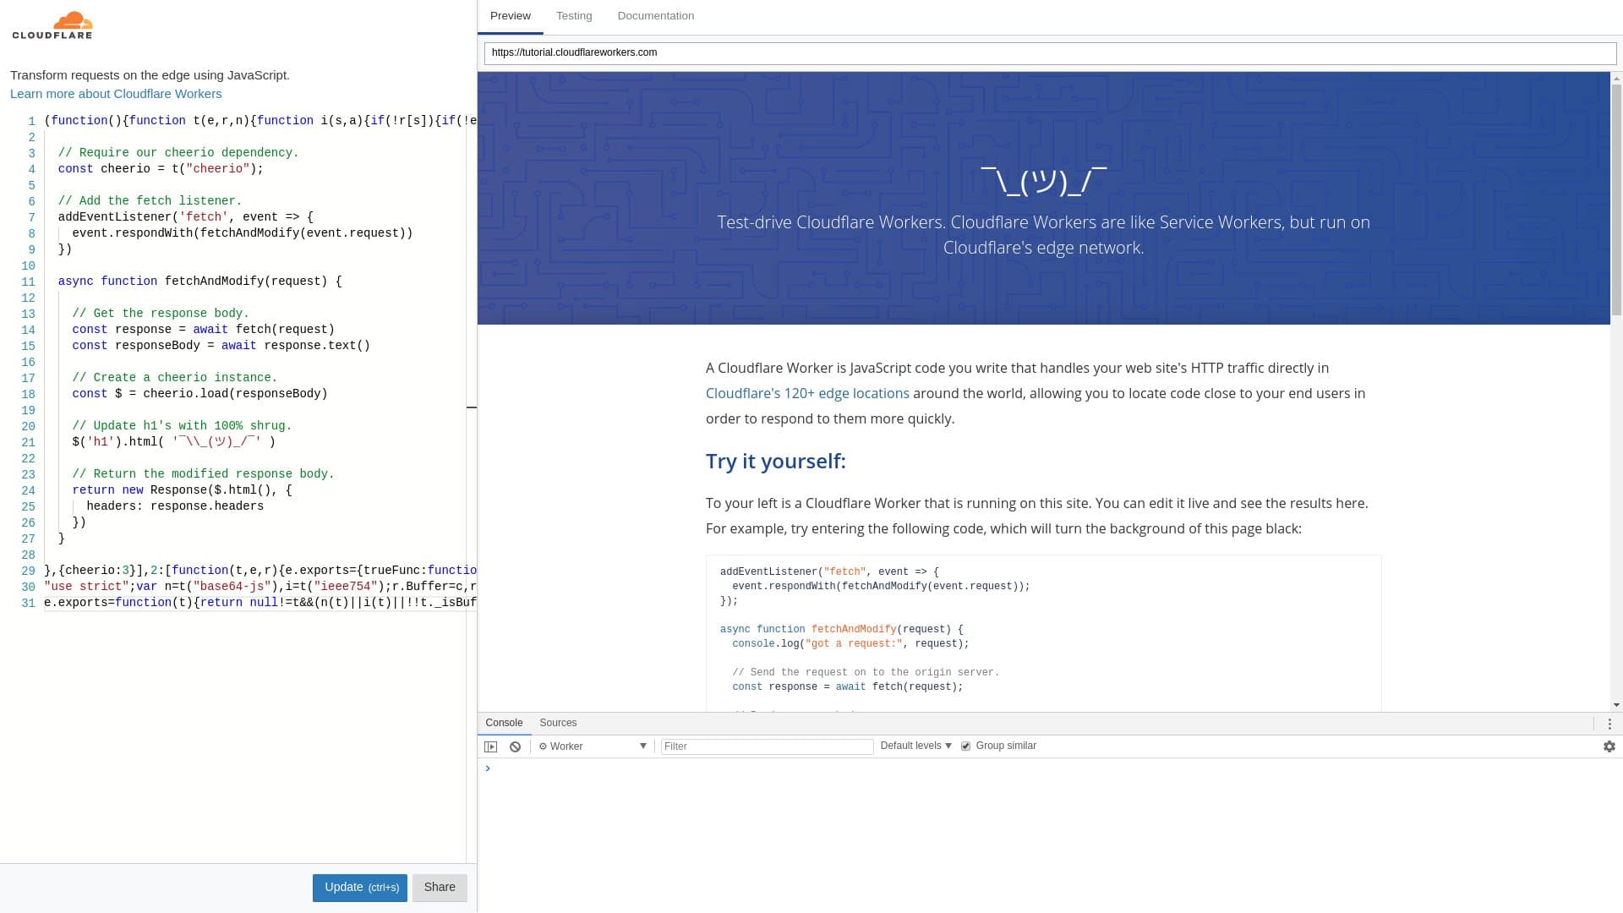Click the '"use strict"' code on line 30

[86, 587]
